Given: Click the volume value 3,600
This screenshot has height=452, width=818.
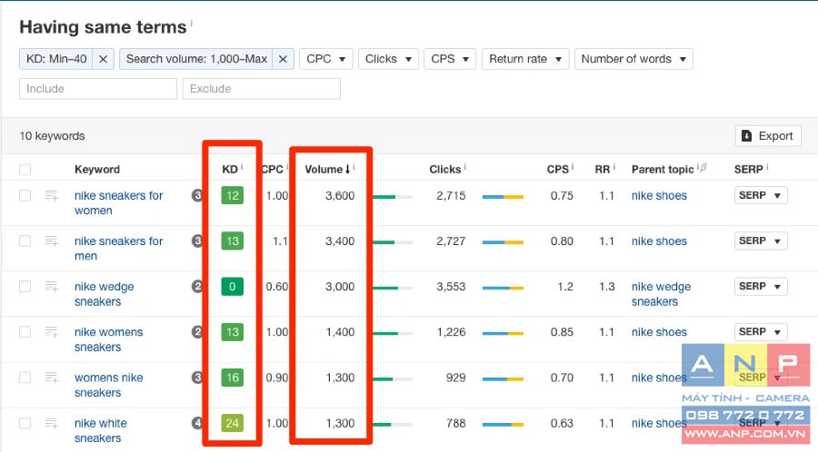Looking at the screenshot, I should tap(340, 196).
